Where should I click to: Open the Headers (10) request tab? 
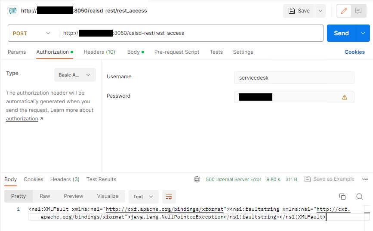pyautogui.click(x=99, y=52)
